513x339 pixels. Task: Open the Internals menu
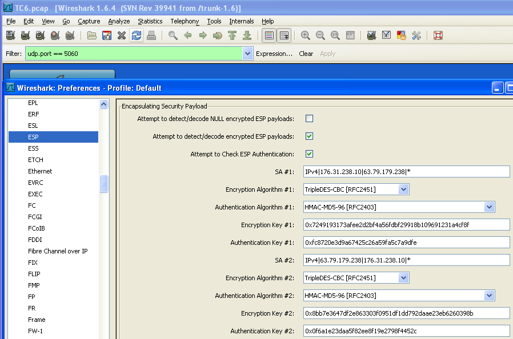tap(242, 21)
